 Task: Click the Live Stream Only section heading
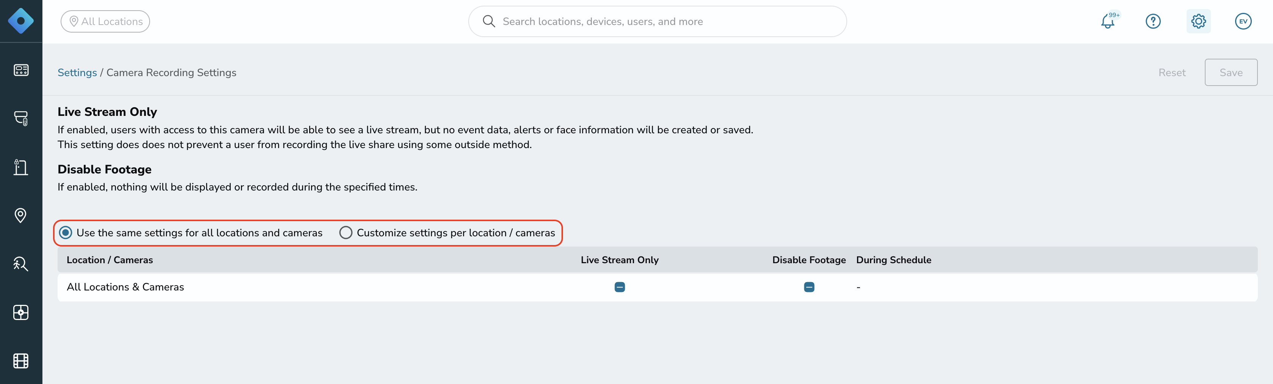point(107,112)
